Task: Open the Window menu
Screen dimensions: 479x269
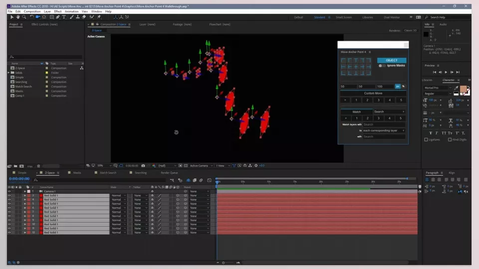Action: (96, 11)
